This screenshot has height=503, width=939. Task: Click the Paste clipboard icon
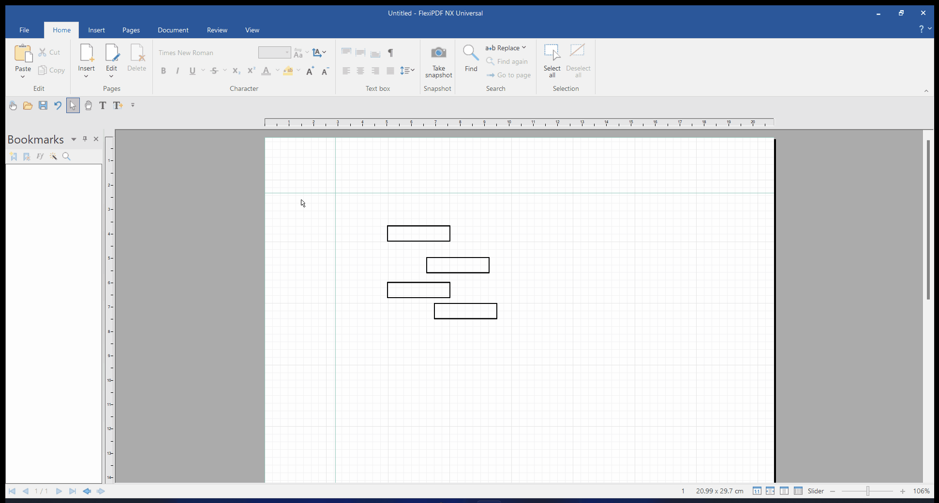coord(23,53)
